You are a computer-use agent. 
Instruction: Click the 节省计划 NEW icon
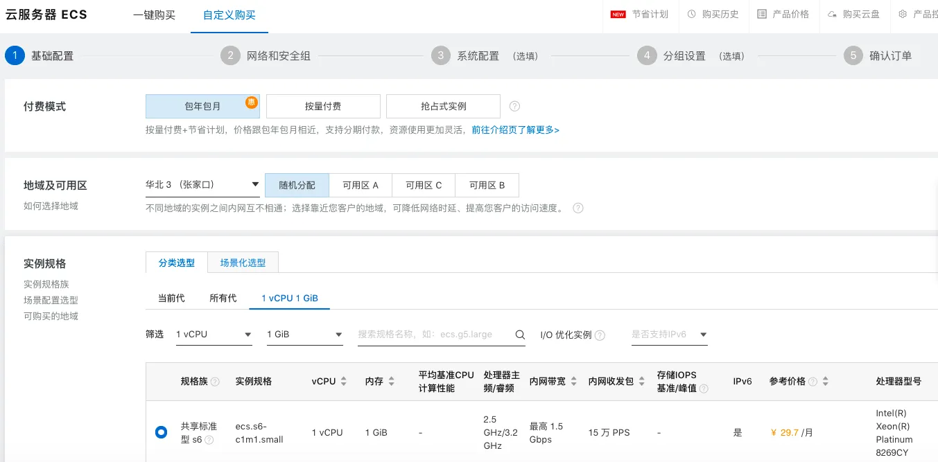coord(618,13)
